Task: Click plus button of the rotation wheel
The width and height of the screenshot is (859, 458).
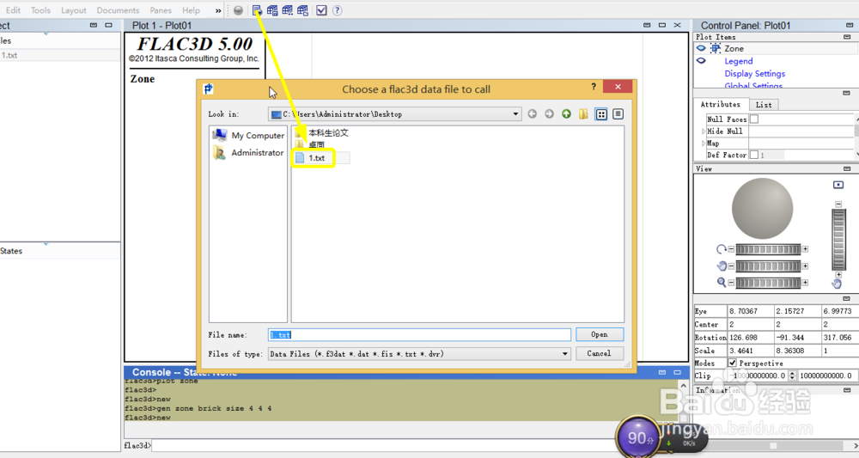Action: tap(806, 249)
